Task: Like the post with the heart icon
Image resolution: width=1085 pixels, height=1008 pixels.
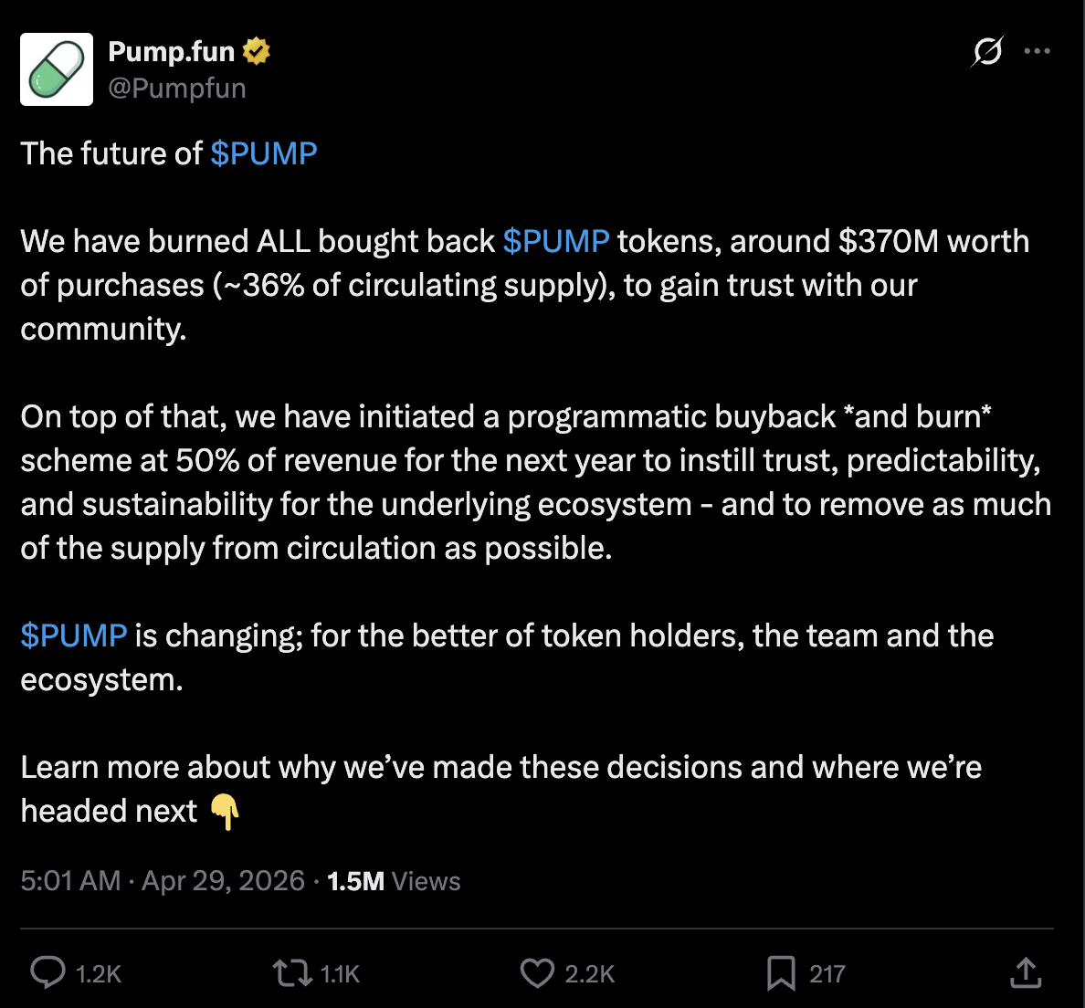Action: (537, 973)
